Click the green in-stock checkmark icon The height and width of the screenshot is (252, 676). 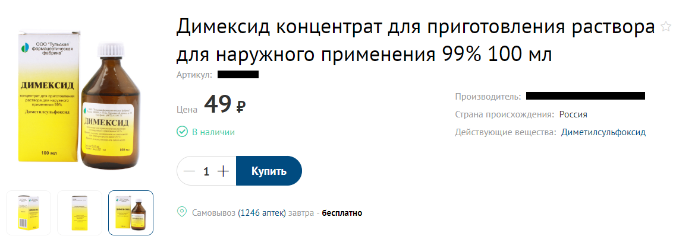tap(182, 132)
